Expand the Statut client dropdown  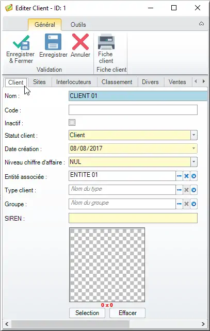[193, 135]
